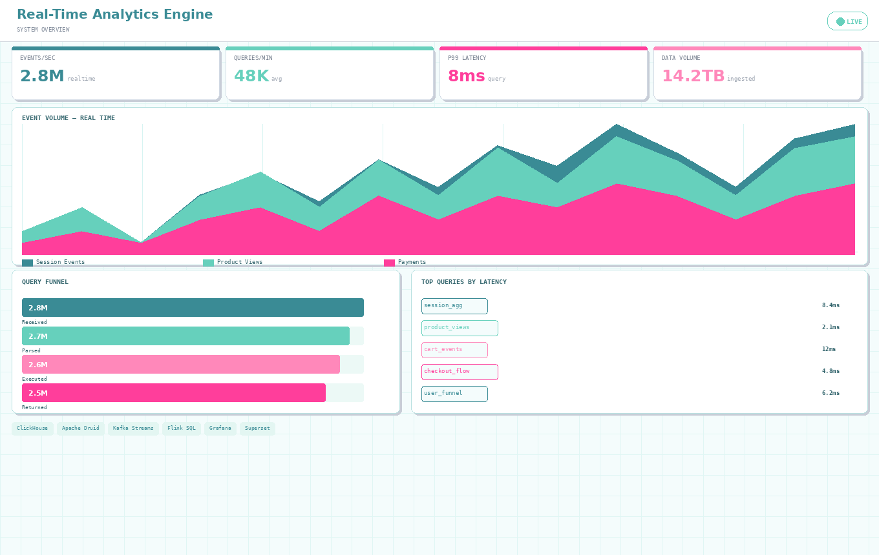Open the user_funnel query details
The height and width of the screenshot is (555, 879).
click(454, 394)
